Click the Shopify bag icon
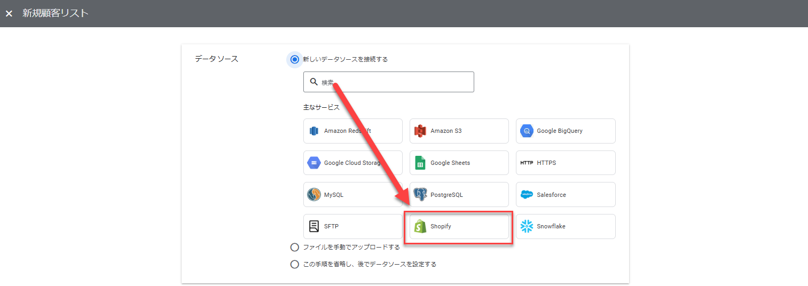 420,226
